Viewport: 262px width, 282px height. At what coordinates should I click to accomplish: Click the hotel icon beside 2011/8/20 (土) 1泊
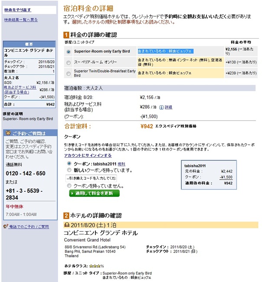pyautogui.click(x=67, y=225)
